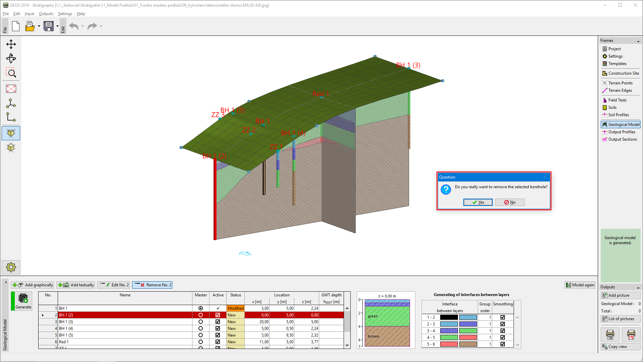Click the undo arrow icon

click(x=74, y=26)
